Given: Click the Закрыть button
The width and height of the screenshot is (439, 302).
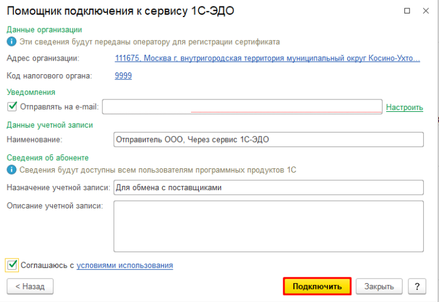Looking at the screenshot, I should pyautogui.click(x=379, y=286).
